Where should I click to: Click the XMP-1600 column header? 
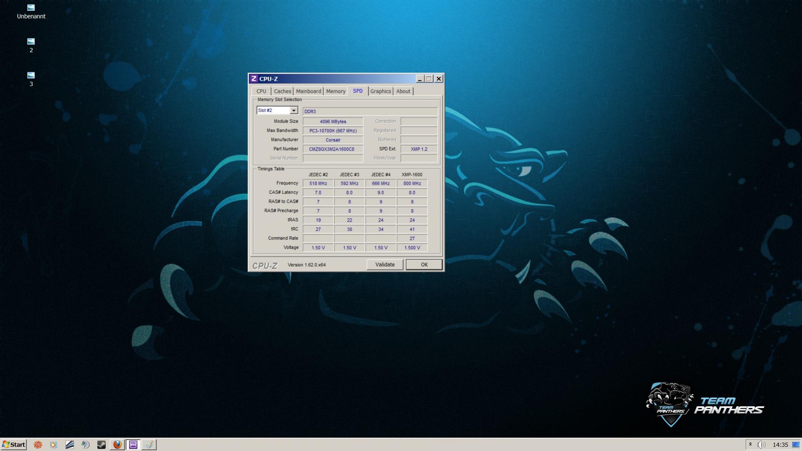click(412, 175)
